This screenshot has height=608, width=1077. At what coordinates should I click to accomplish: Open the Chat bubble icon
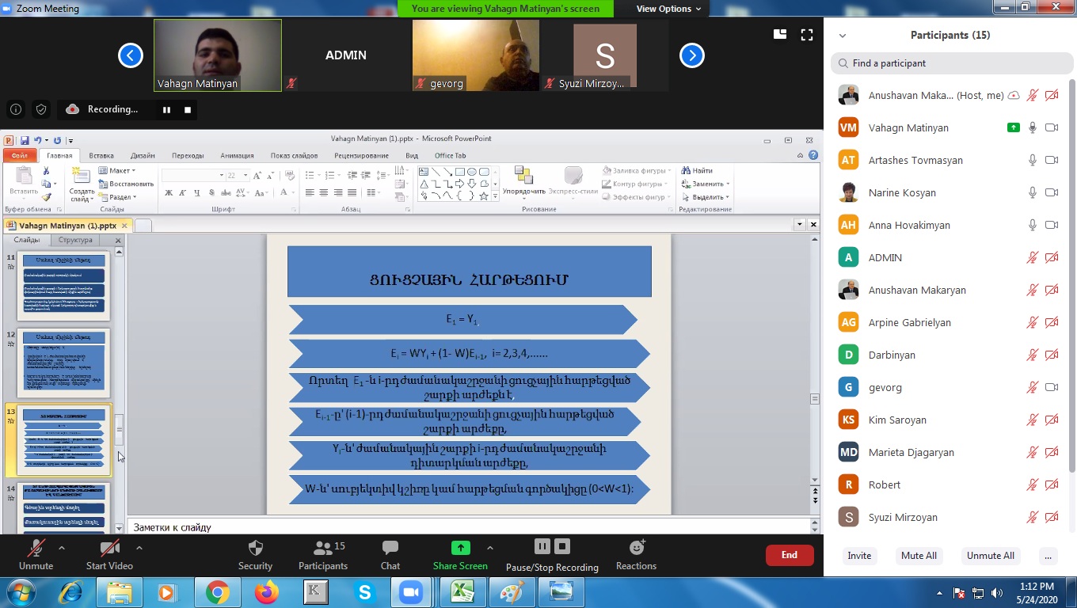(x=390, y=548)
